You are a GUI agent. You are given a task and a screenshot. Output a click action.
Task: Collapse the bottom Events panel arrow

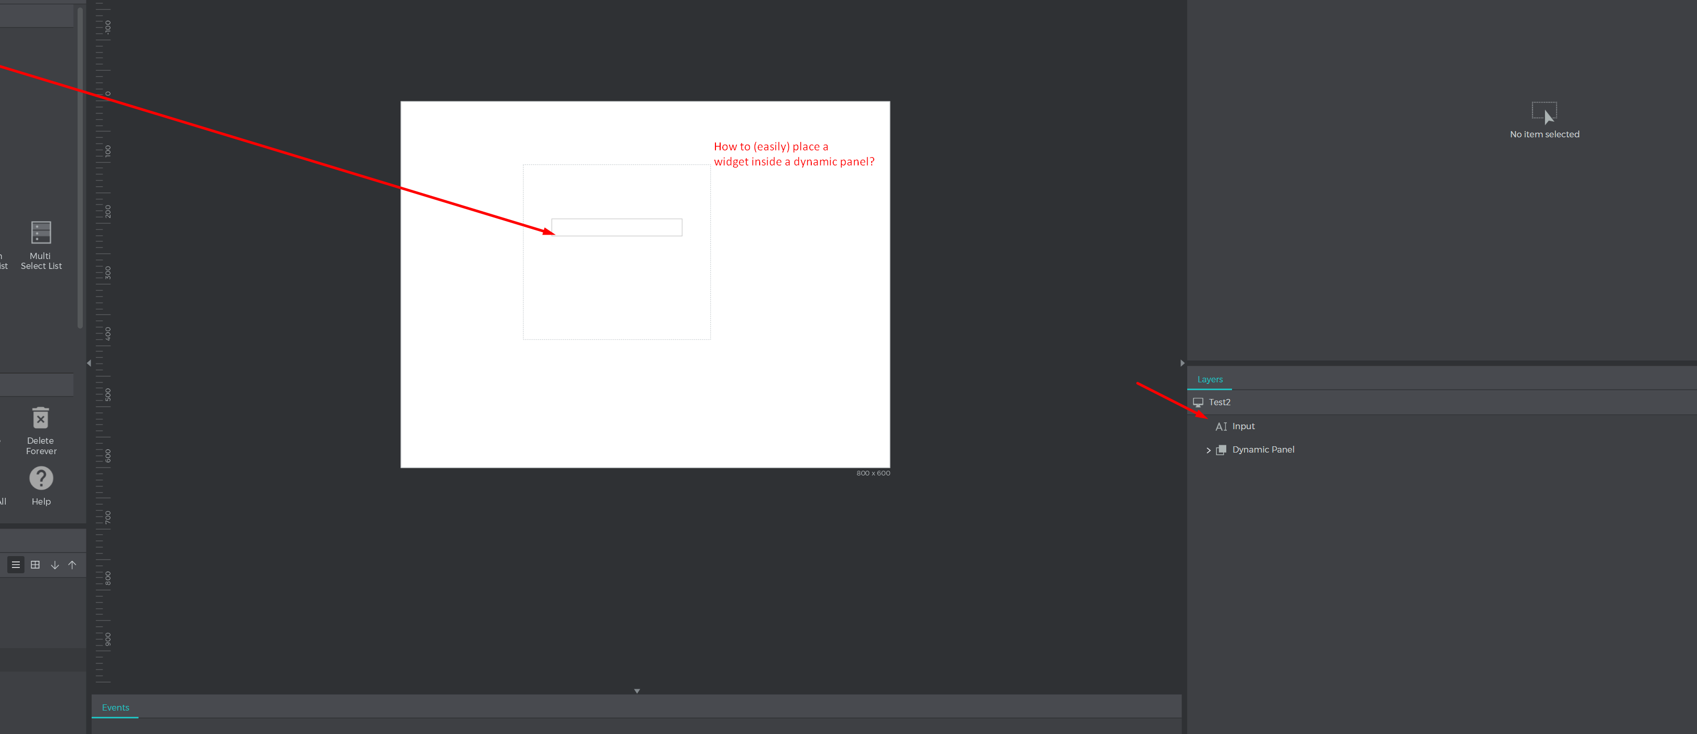636,690
